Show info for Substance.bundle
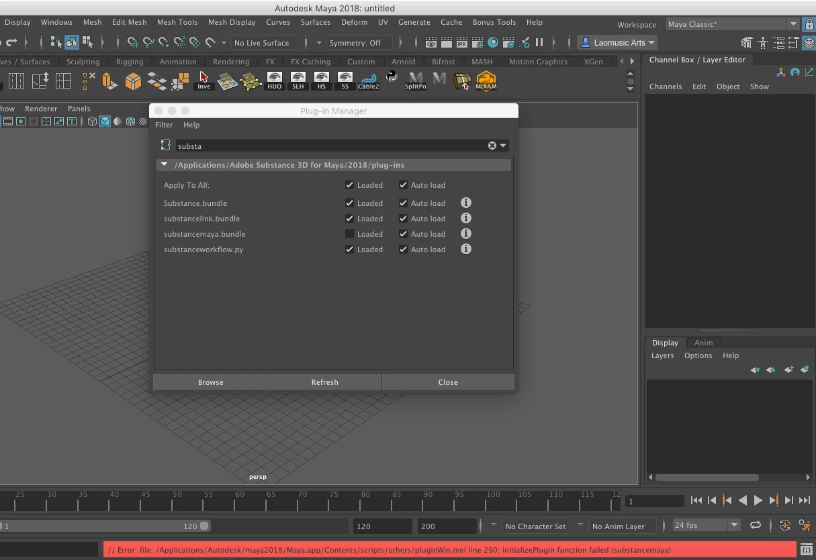 [466, 203]
